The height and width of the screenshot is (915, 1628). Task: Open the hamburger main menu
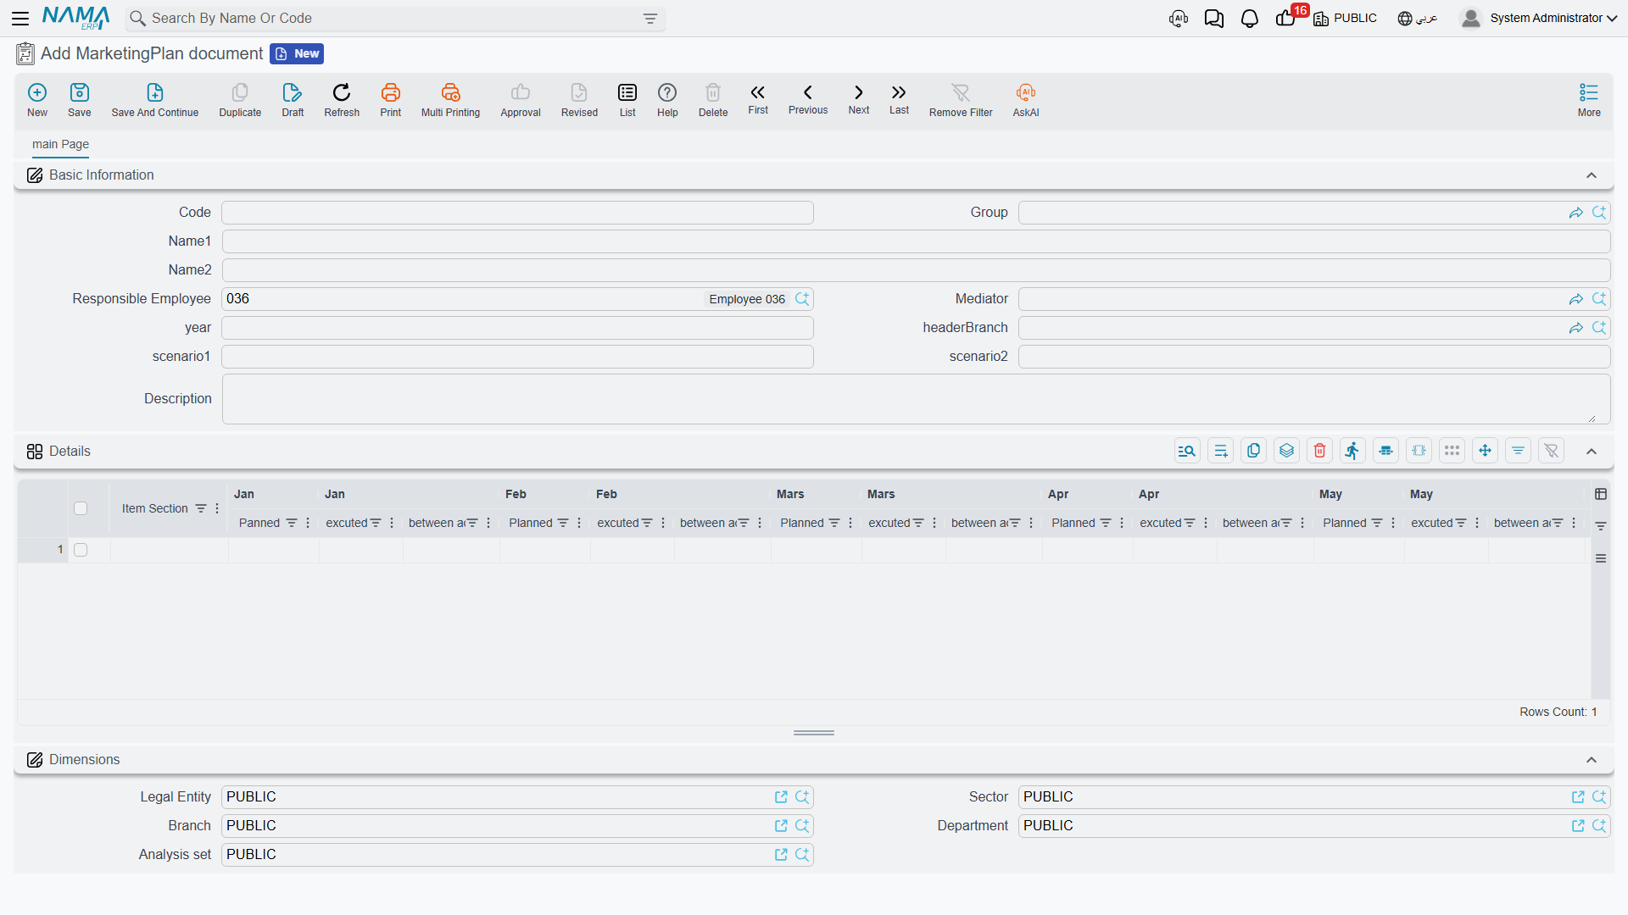(x=20, y=18)
